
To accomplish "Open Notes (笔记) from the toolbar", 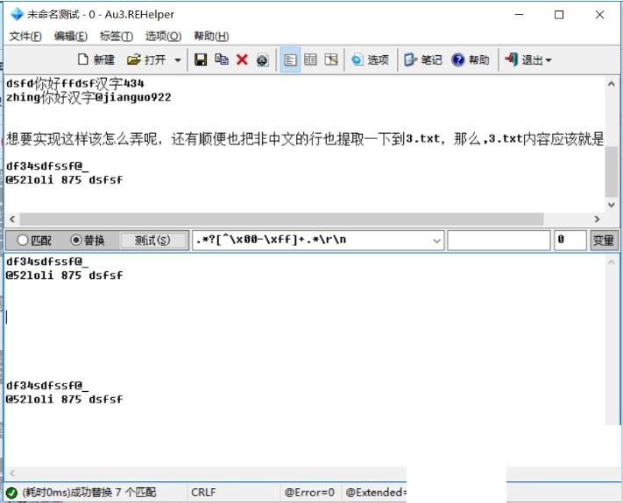I will click(x=423, y=59).
